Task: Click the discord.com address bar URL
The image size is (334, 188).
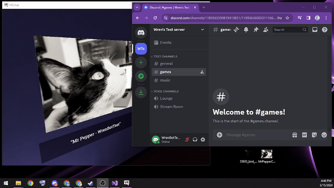Action: 223,18
